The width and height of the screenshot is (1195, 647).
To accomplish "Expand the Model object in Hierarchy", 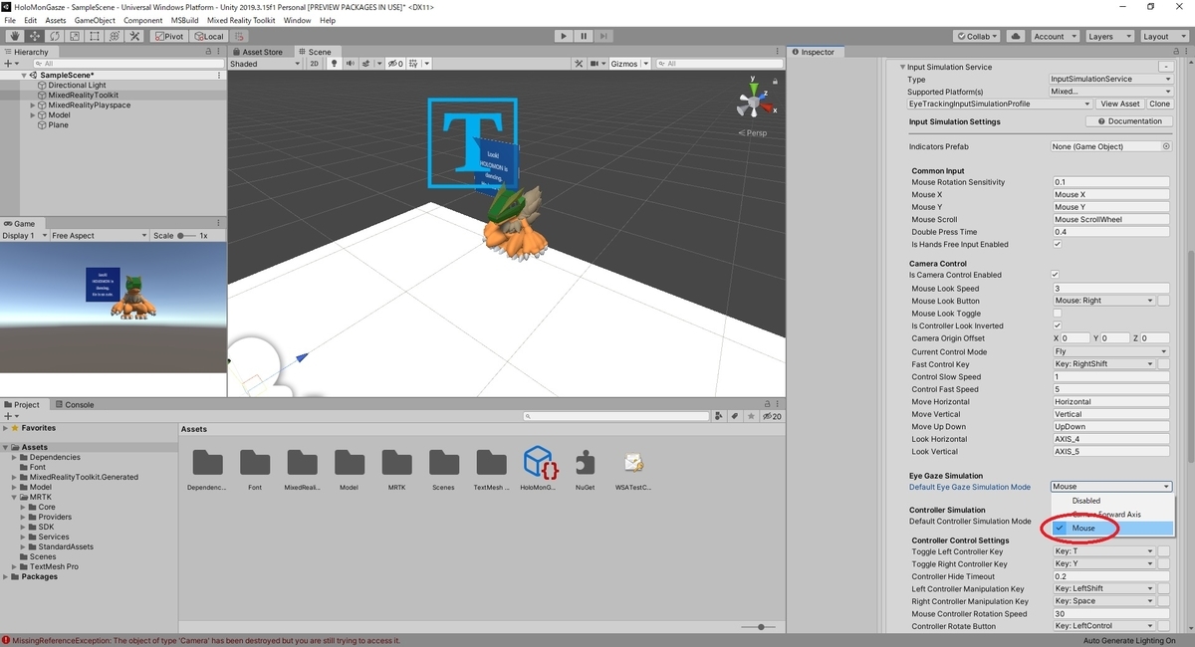I will point(33,115).
